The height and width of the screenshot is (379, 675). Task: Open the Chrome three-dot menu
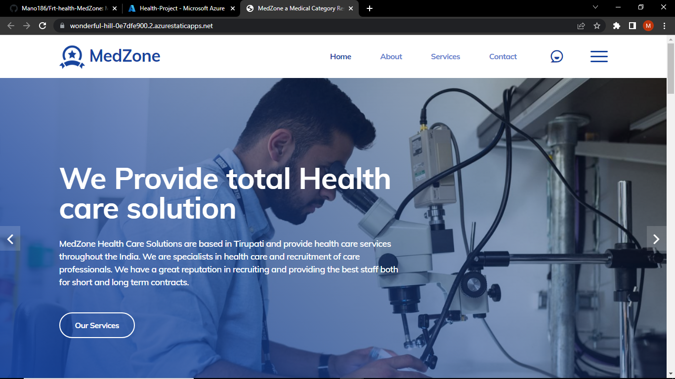[x=664, y=26]
